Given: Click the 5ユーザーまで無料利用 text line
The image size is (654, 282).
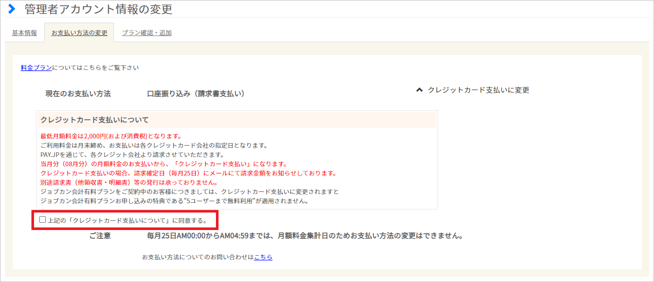Looking at the screenshot, I should 174,201.
